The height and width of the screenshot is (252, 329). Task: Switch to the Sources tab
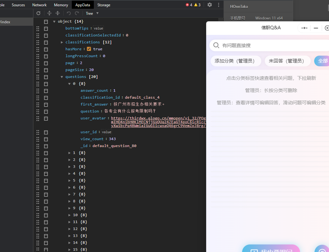pyautogui.click(x=18, y=5)
